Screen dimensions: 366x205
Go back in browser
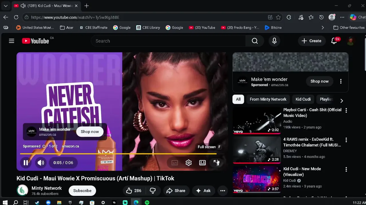pyautogui.click(x=6, y=17)
